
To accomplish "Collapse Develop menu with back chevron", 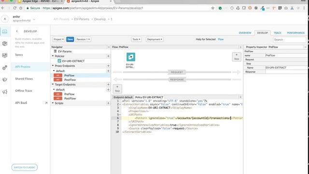I will tap(17, 31).
